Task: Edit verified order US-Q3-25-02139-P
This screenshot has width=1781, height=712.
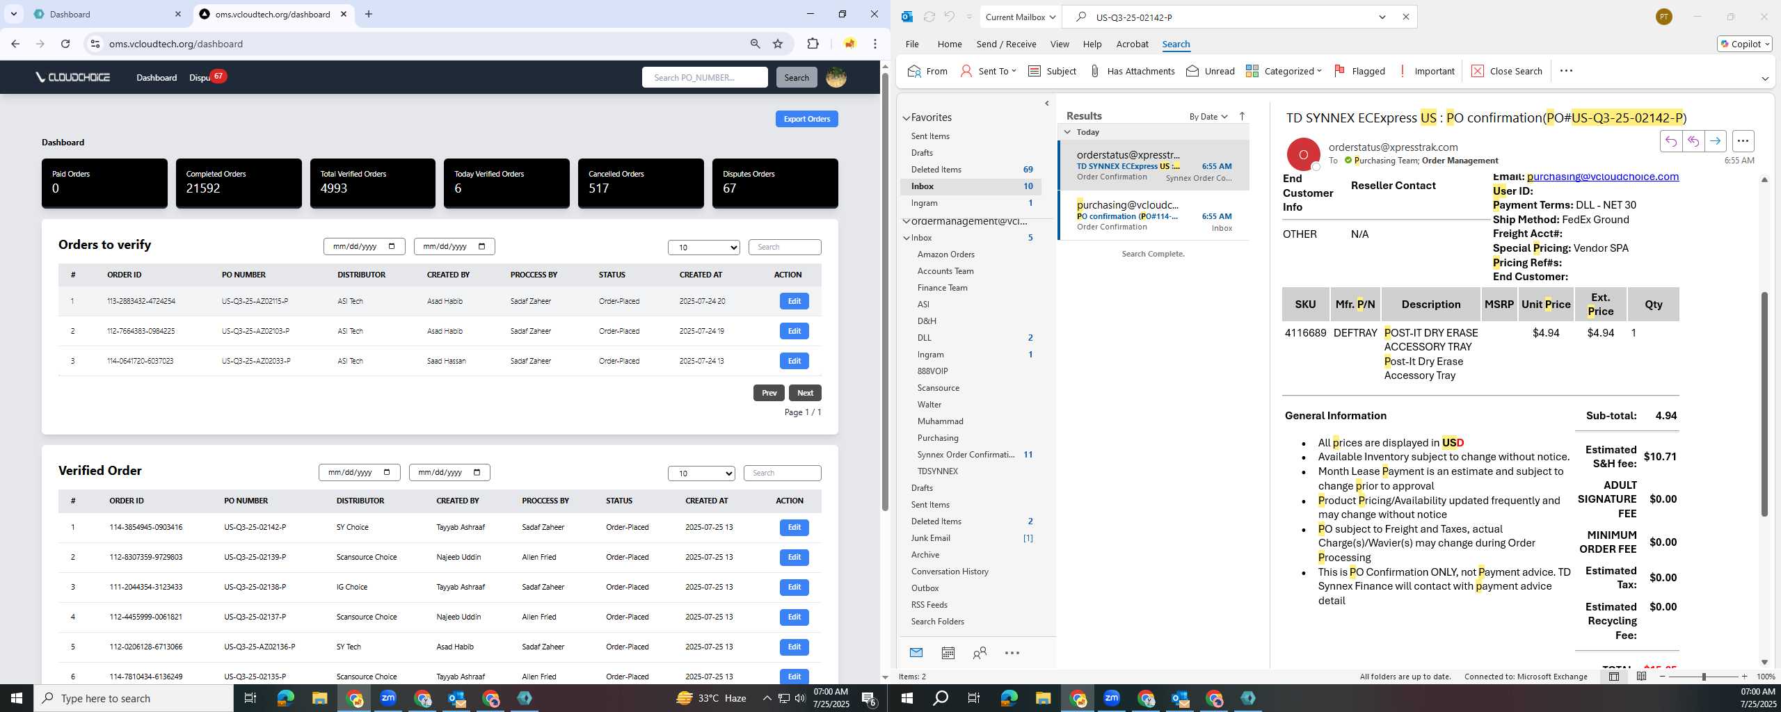Action: pyautogui.click(x=794, y=557)
